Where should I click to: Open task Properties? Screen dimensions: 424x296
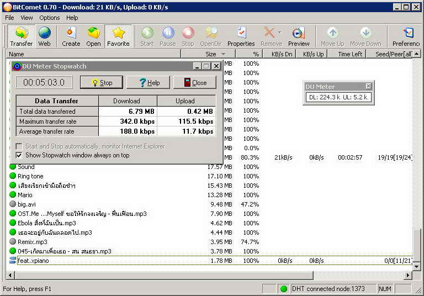(241, 36)
